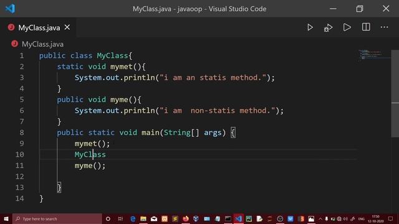Click the myme method declaration on line 5

point(119,100)
